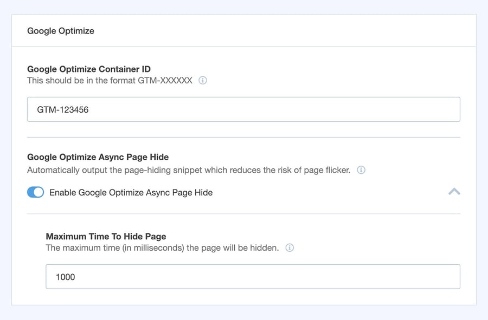Collapse Async Page Hide settings with chevron
The width and height of the screenshot is (488, 320).
click(454, 192)
